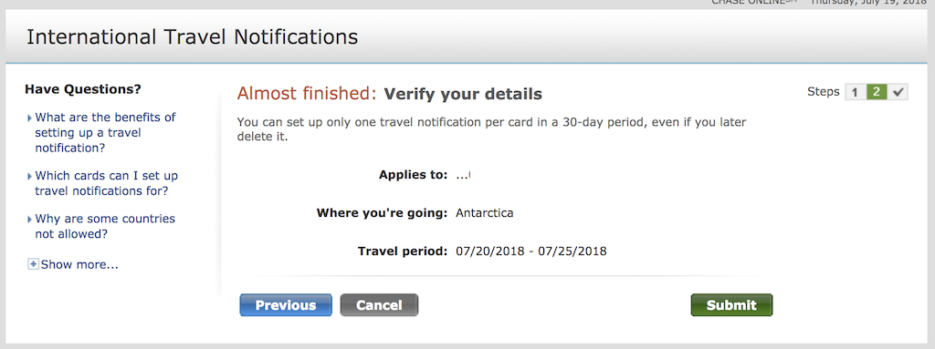935x349 pixels.
Task: Click the Antarctica destination value
Action: [x=484, y=213]
